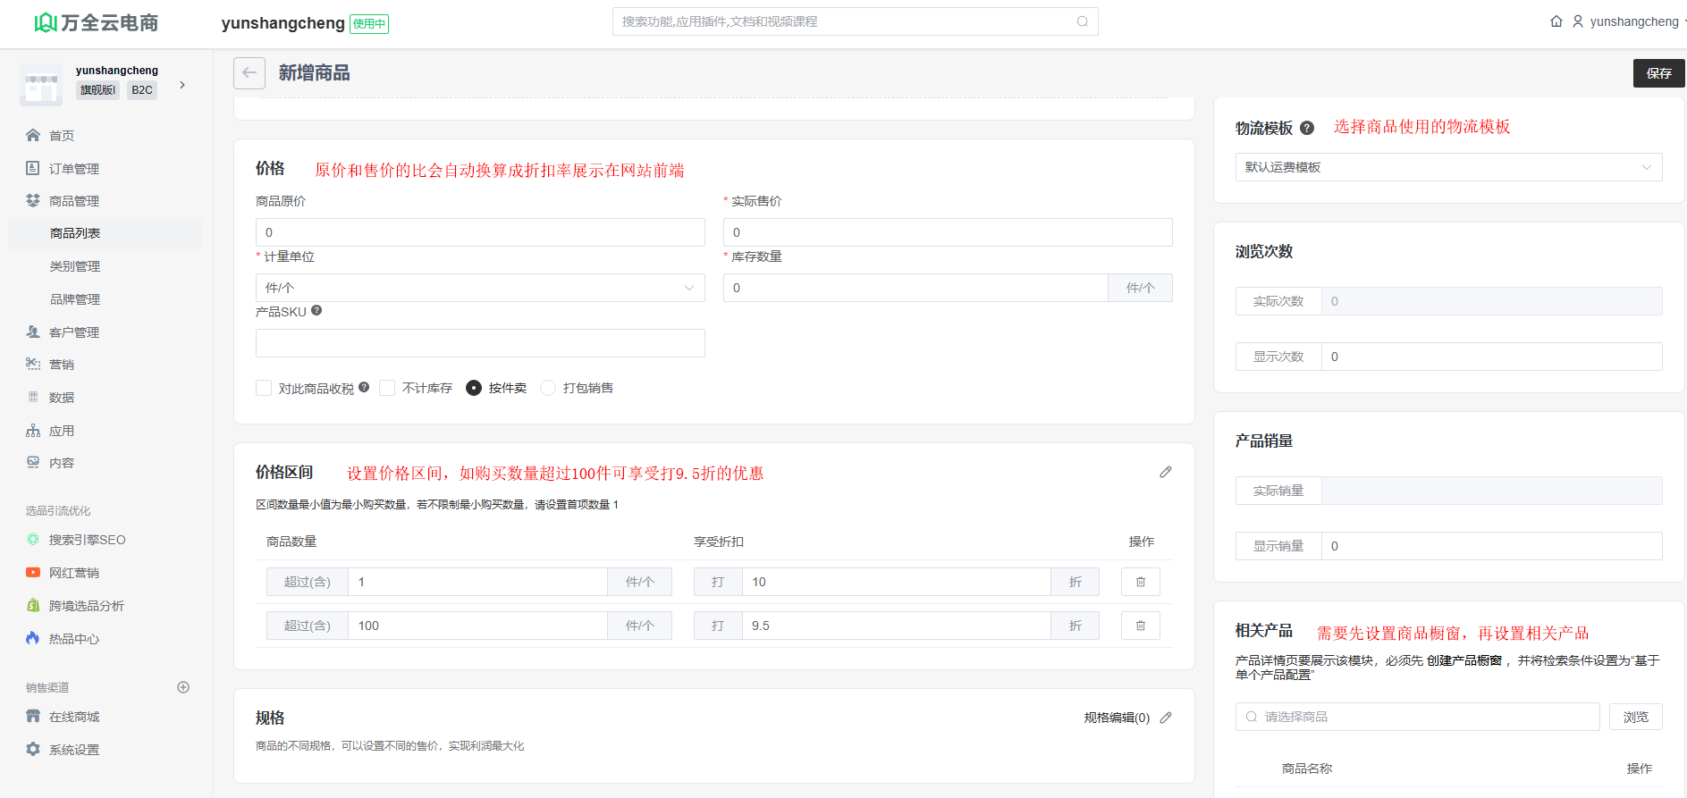The height and width of the screenshot is (798, 1687).
Task: Click the help icon next to 产品SKU
Action: point(316,311)
